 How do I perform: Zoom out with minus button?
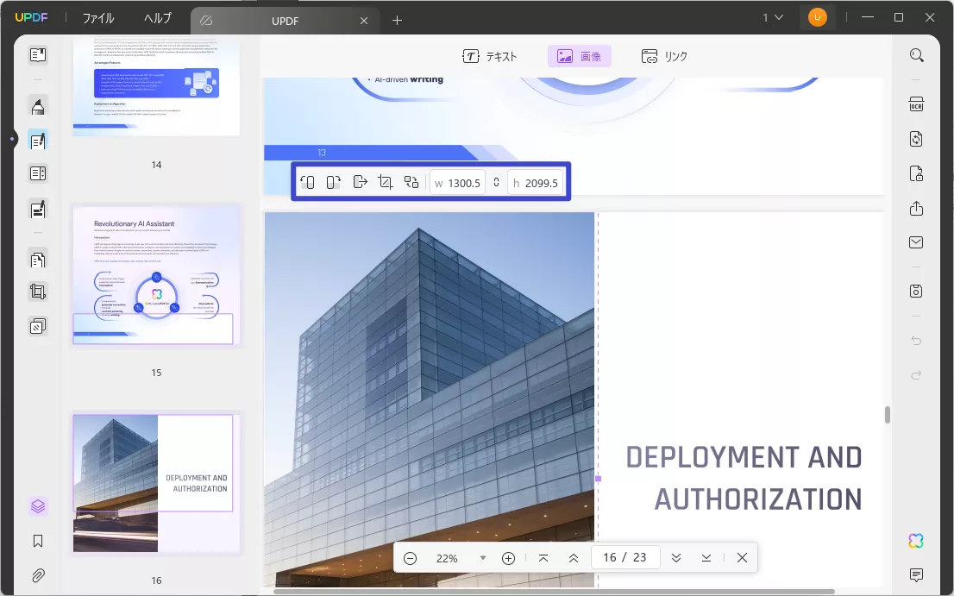(410, 558)
